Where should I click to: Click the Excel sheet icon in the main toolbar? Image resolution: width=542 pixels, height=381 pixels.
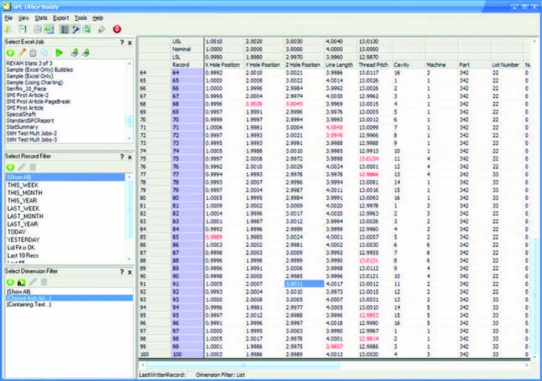click(50, 29)
